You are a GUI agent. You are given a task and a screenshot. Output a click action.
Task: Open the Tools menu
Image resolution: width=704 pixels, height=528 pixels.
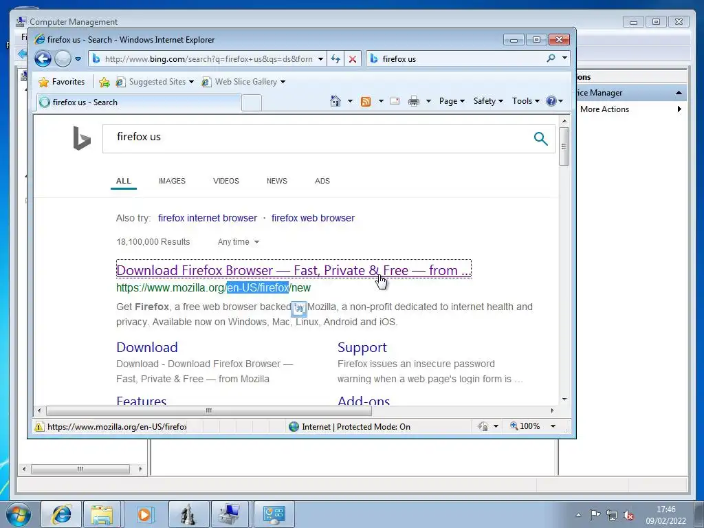pyautogui.click(x=525, y=101)
